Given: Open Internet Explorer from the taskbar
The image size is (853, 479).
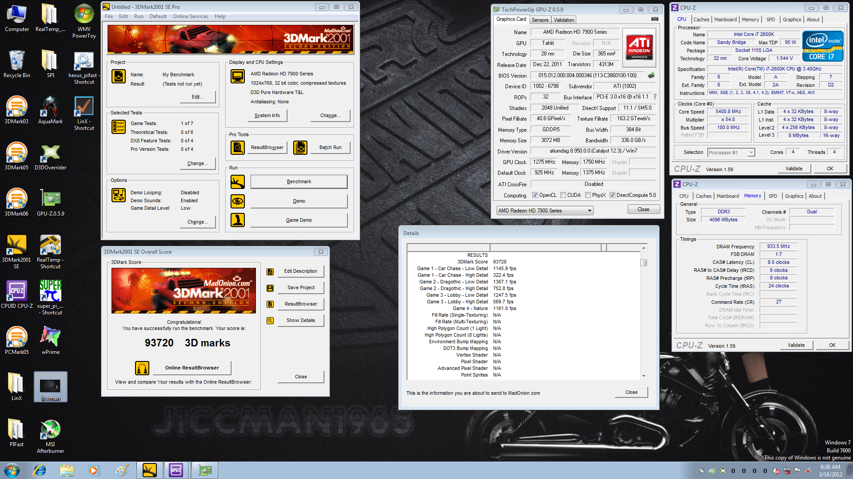Looking at the screenshot, I should 40,470.
